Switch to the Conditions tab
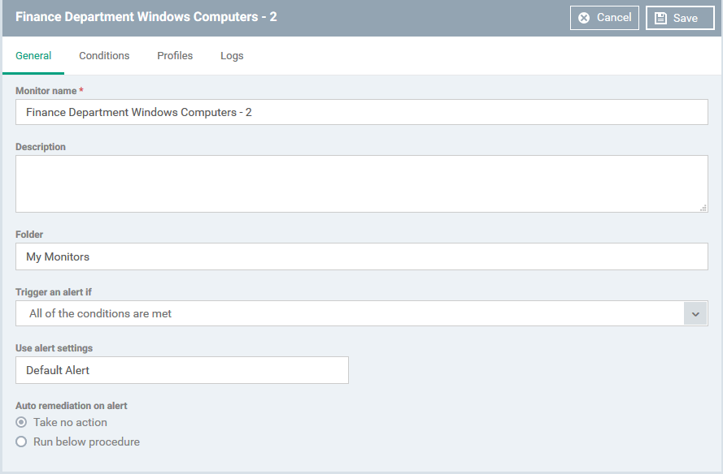The height and width of the screenshot is (474, 723). tap(104, 56)
